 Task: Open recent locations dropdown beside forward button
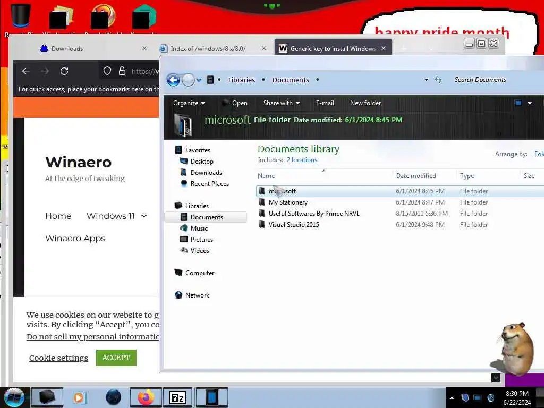tap(199, 80)
